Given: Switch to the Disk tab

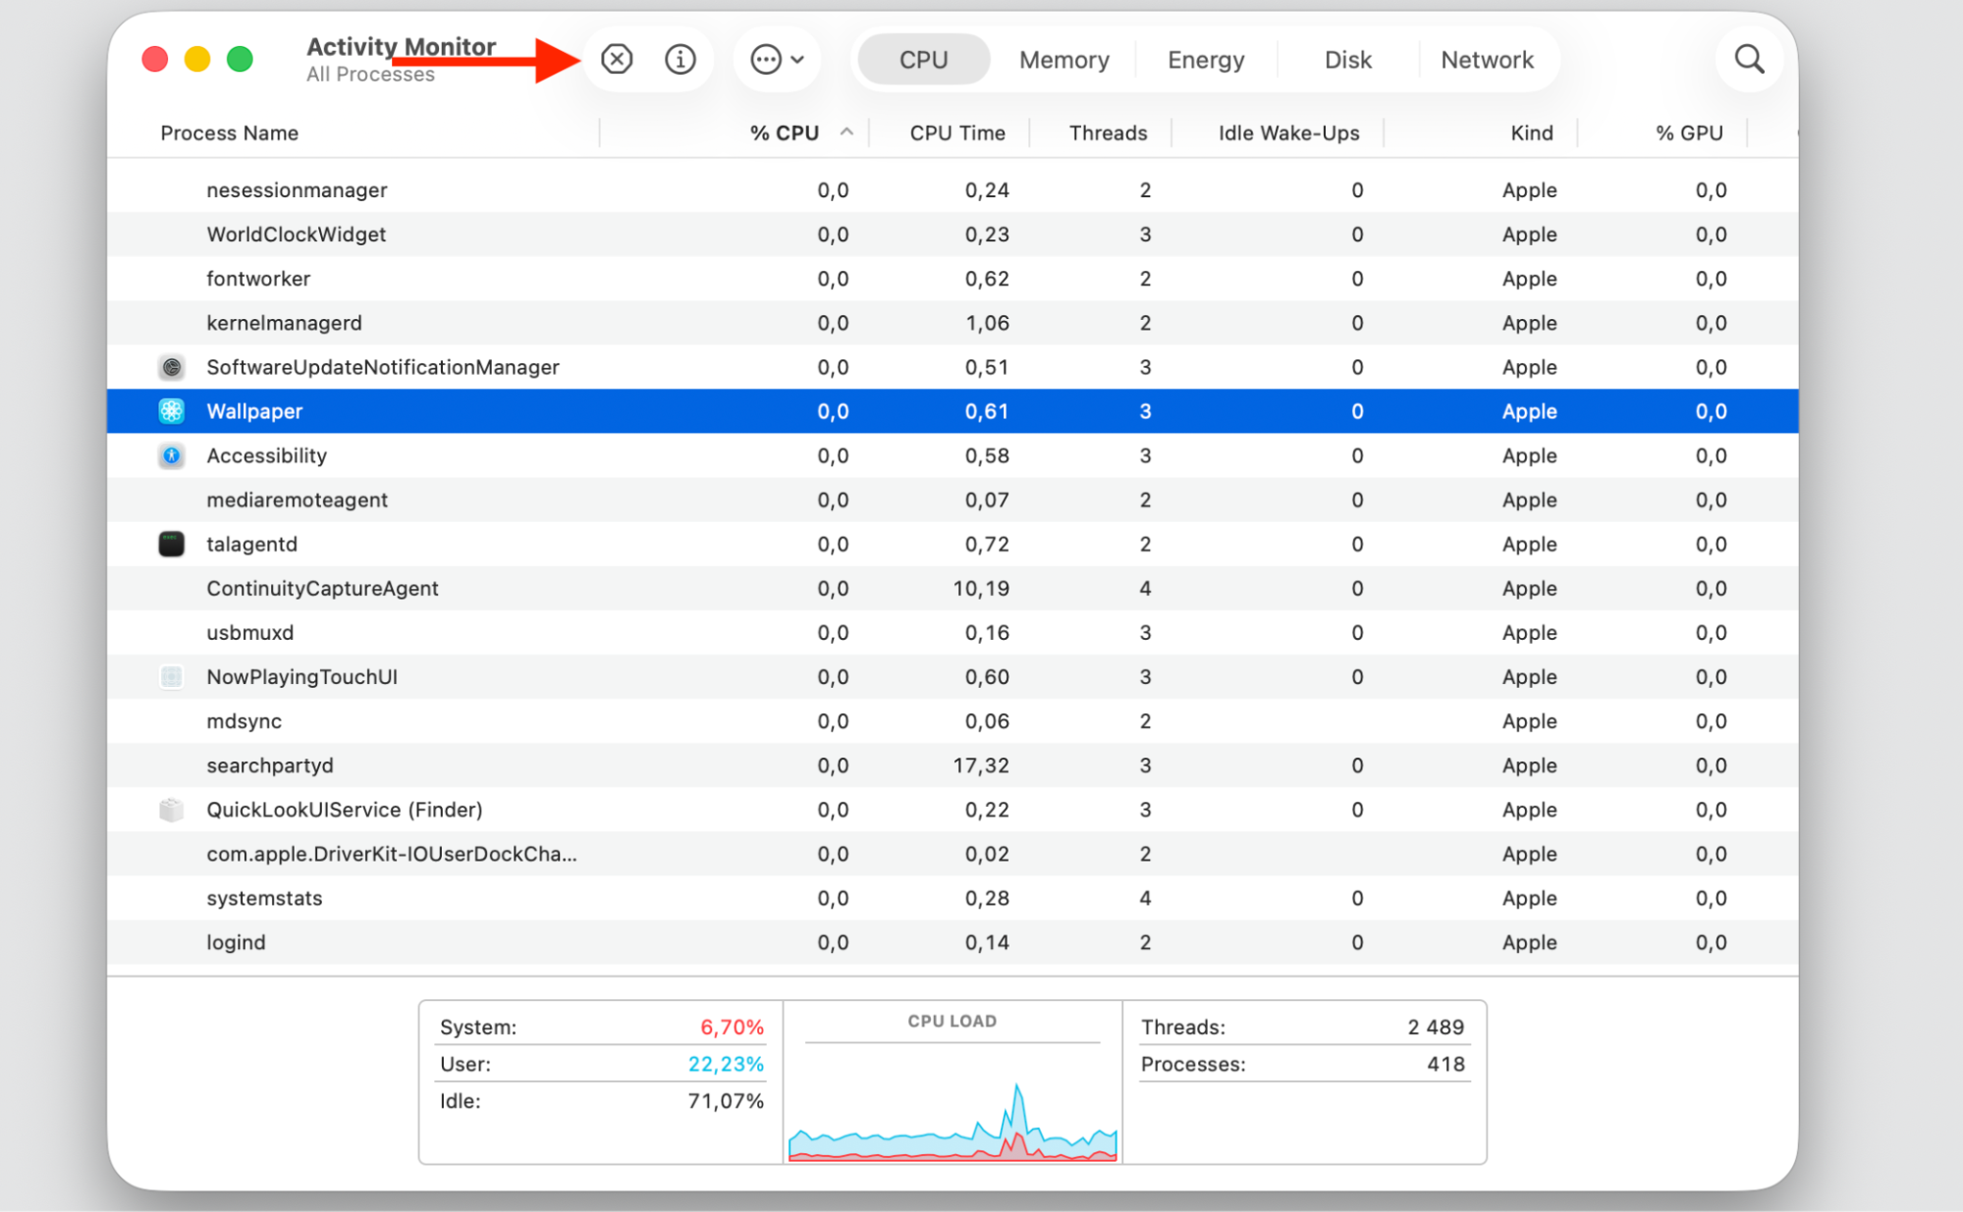Looking at the screenshot, I should (x=1347, y=60).
